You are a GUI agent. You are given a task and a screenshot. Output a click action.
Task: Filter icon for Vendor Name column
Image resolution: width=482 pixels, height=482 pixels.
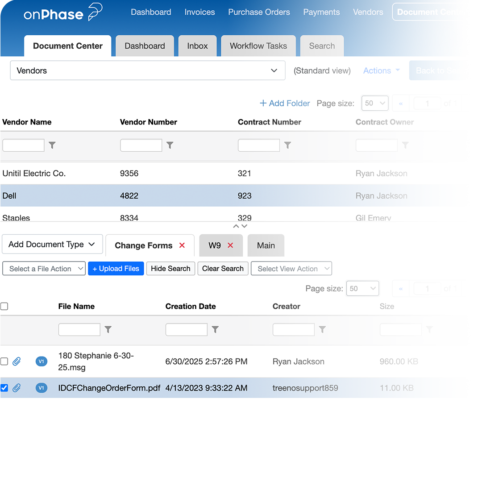click(52, 145)
